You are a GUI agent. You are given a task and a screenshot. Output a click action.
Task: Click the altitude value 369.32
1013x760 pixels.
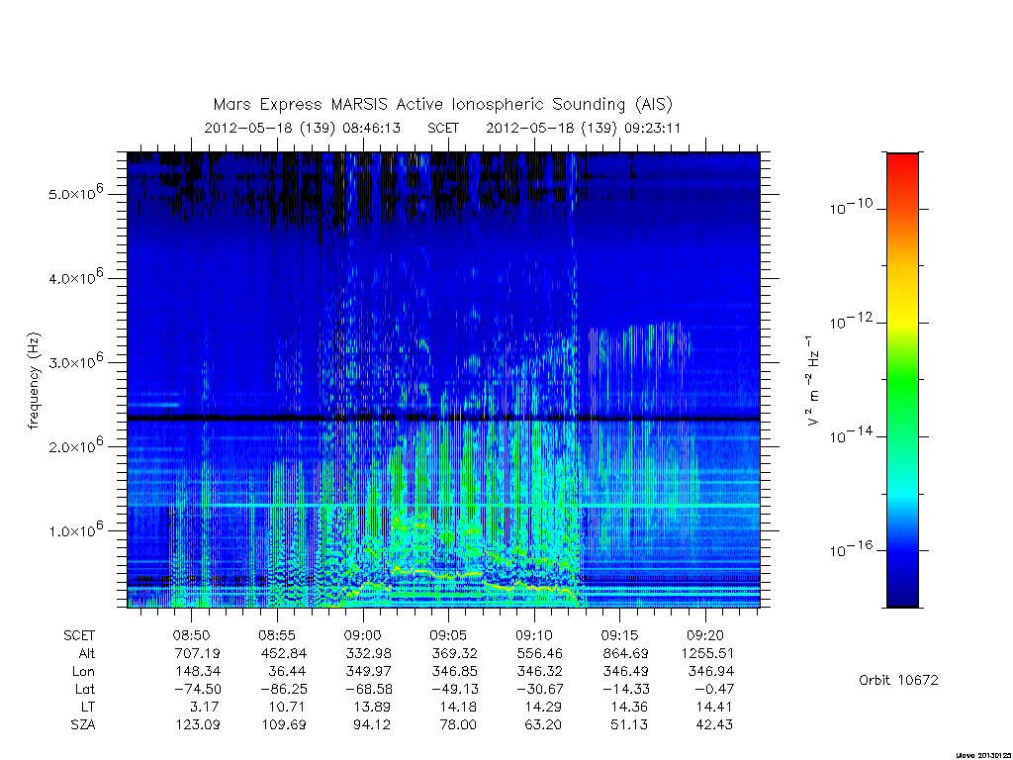(455, 653)
